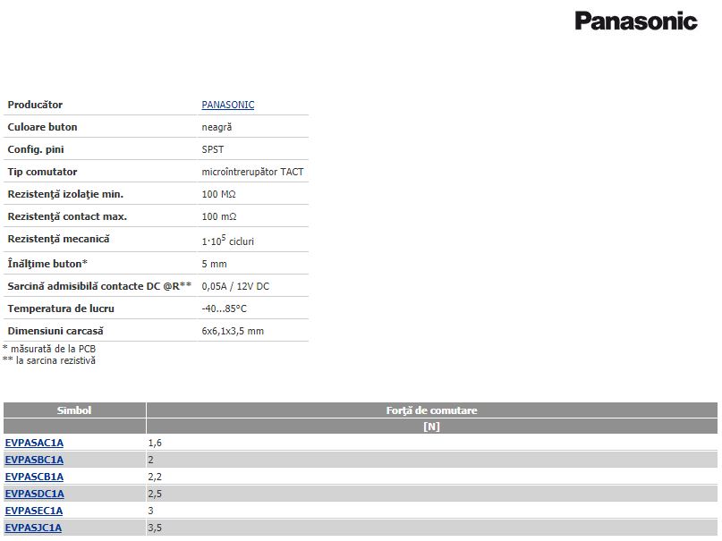Screen dimensions: 722x541
Task: Select the Rezistență izolație min. label
Action: pyautogui.click(x=65, y=195)
